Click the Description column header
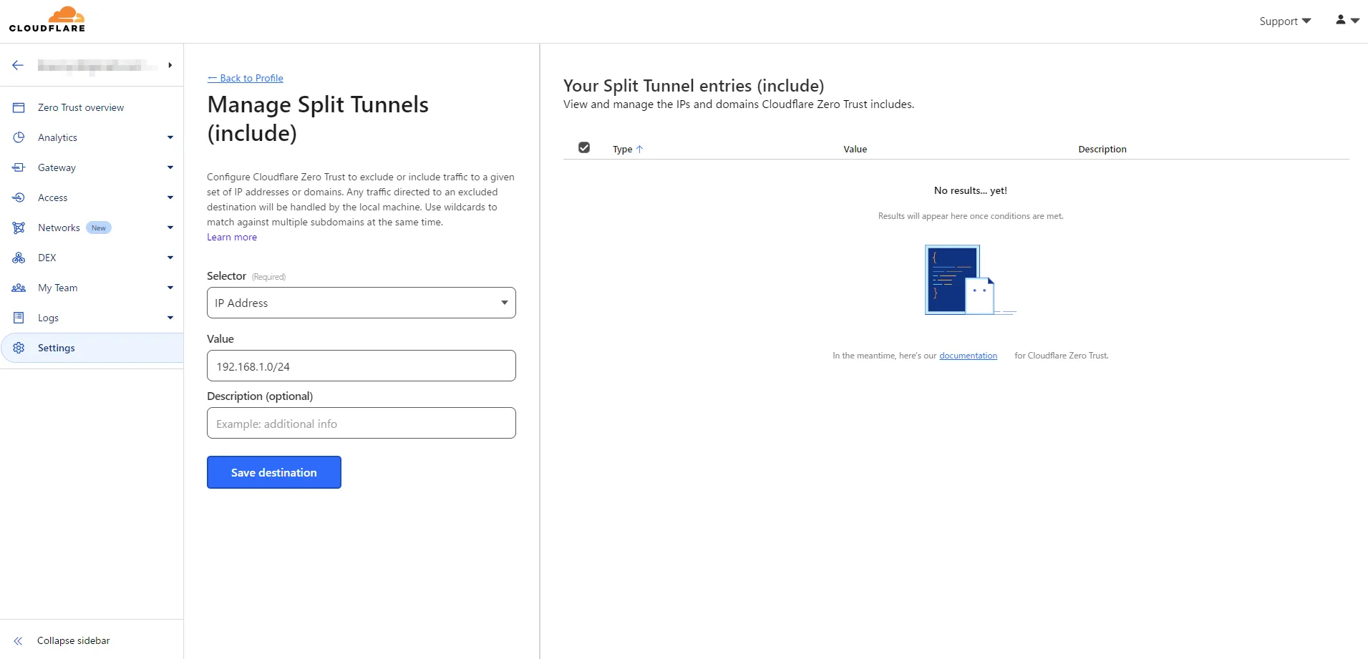Screen dimensions: 1368x659 pos(1102,149)
